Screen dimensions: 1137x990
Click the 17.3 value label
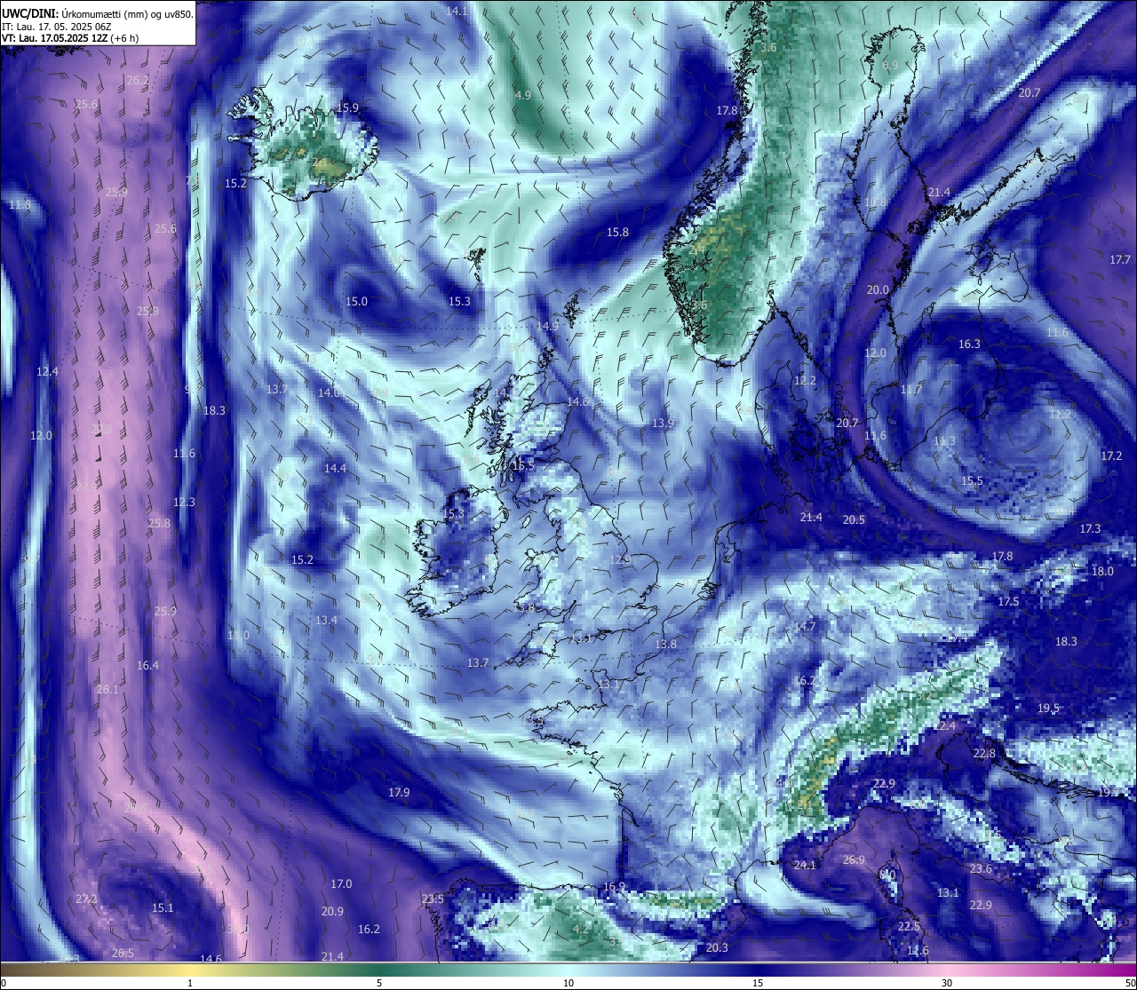tap(1090, 528)
